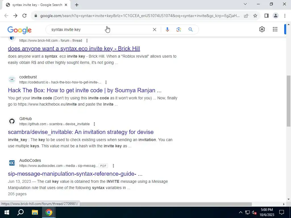Close the syntax invite key tab

[66, 5]
